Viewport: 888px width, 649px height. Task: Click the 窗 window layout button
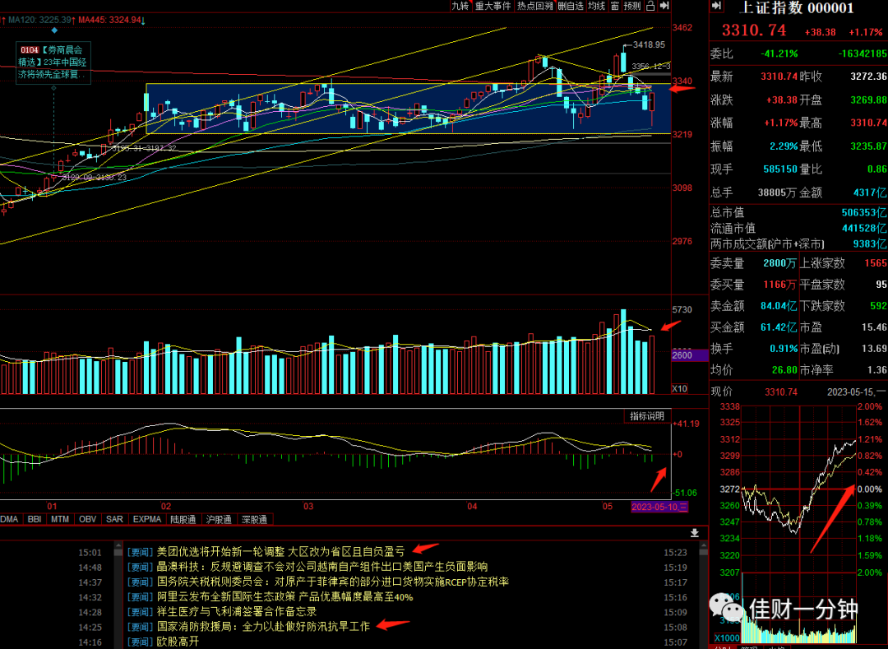pos(615,6)
